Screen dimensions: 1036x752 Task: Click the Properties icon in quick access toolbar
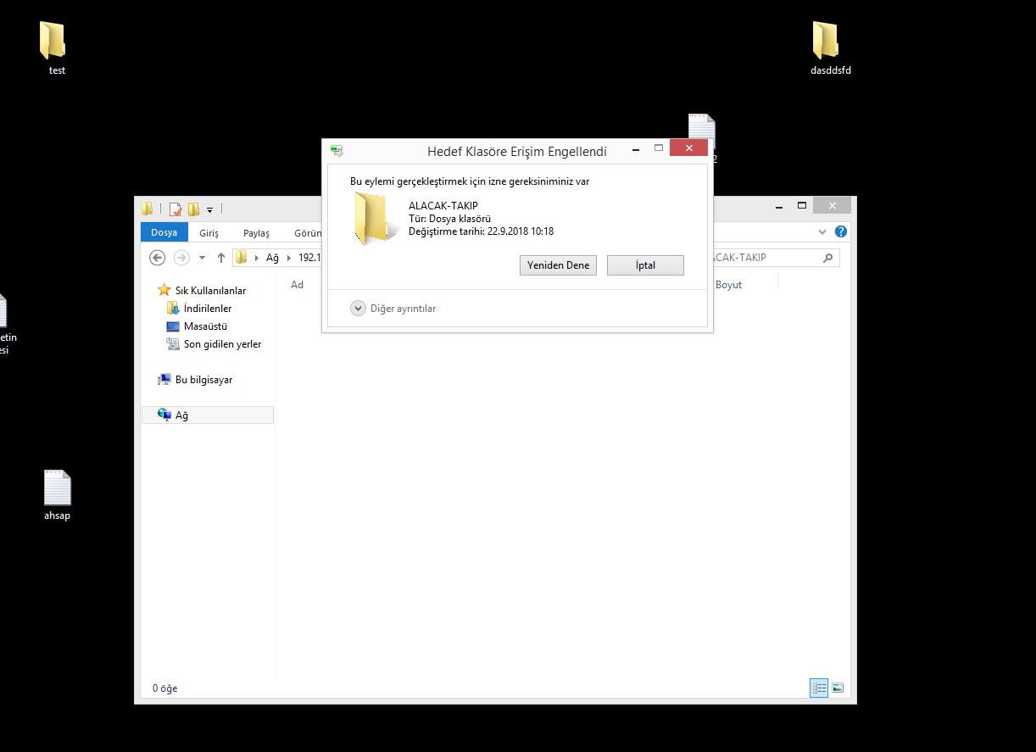coord(175,209)
